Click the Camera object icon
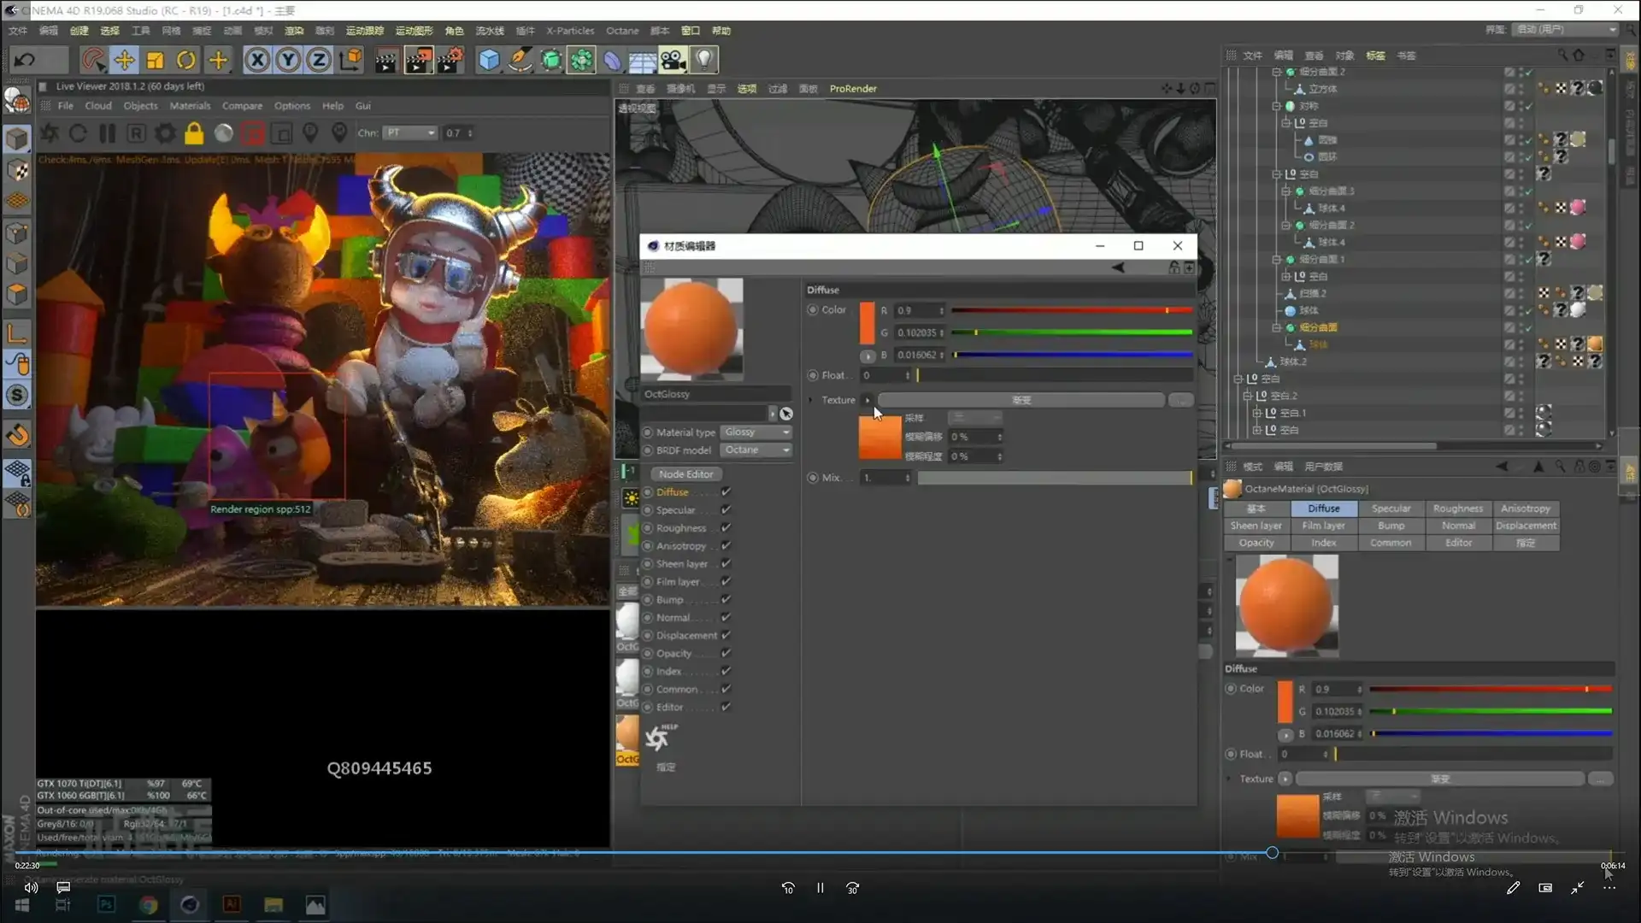1641x923 pixels. (x=673, y=60)
